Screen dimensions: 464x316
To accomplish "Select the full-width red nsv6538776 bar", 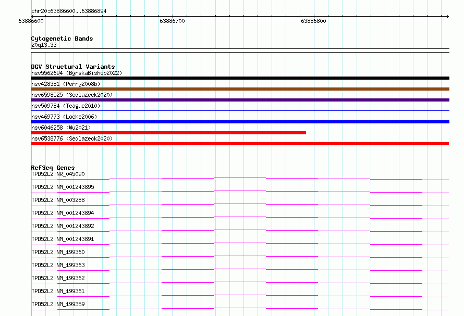I will click(x=240, y=144).
